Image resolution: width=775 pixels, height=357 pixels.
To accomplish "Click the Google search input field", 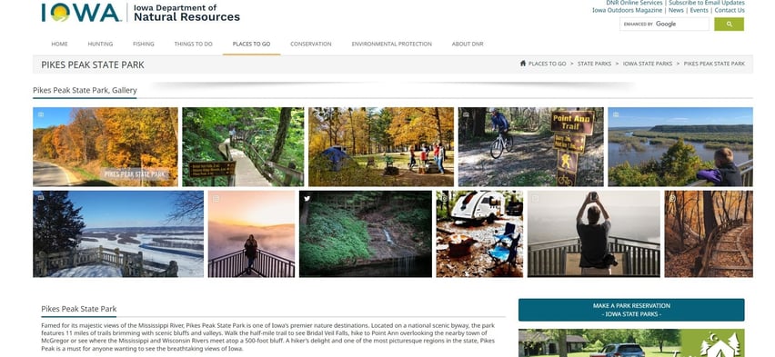I will point(664,25).
